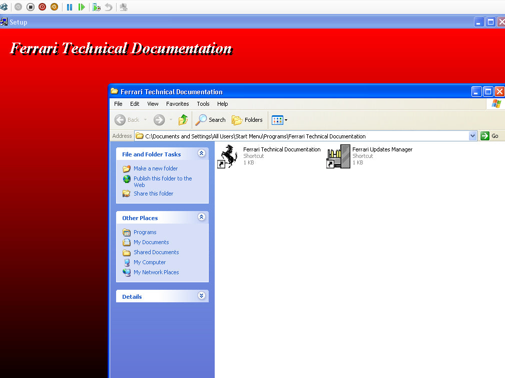Screen dimensions: 505x378
Task: Open the address bar dropdown arrow
Action: [x=472, y=136]
